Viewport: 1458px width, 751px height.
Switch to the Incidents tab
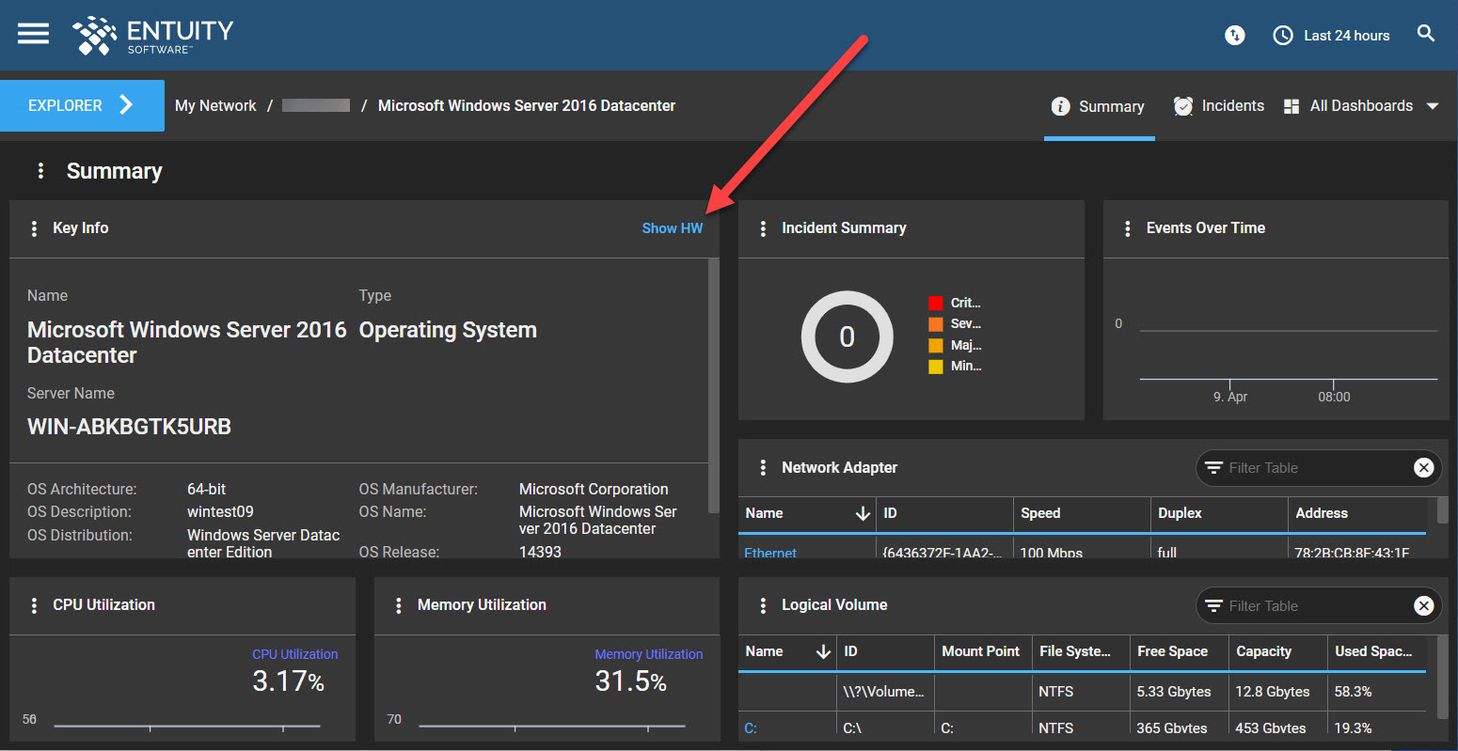click(x=1219, y=106)
